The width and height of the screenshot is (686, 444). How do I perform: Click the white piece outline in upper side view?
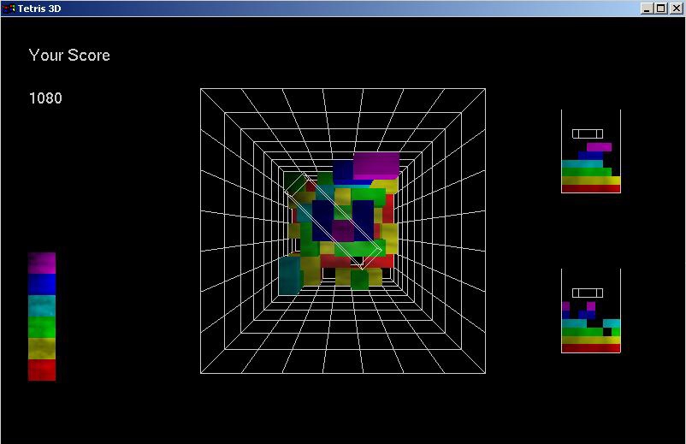(588, 133)
